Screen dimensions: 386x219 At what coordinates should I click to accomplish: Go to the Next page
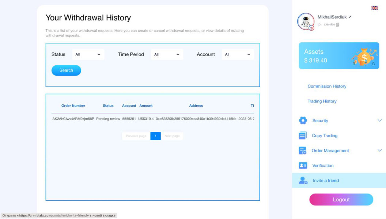(172, 136)
